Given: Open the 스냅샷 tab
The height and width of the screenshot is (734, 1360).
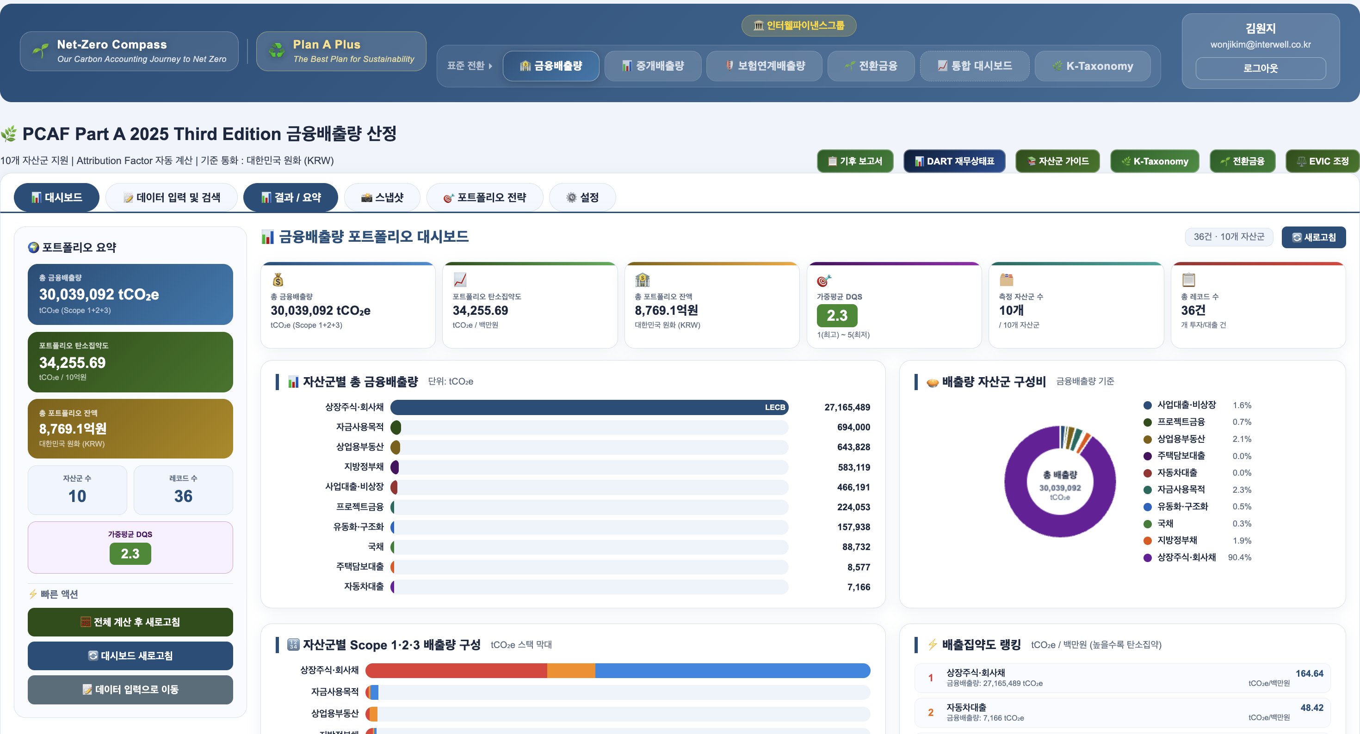Looking at the screenshot, I should click(382, 197).
